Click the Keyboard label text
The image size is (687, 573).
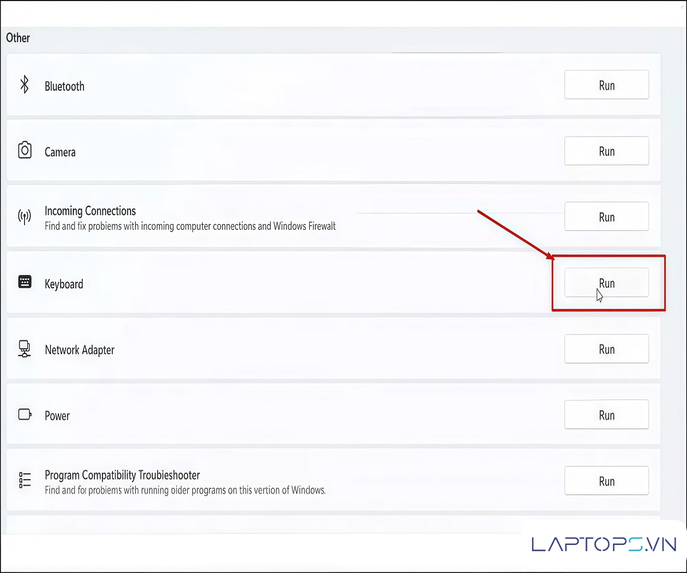(64, 284)
